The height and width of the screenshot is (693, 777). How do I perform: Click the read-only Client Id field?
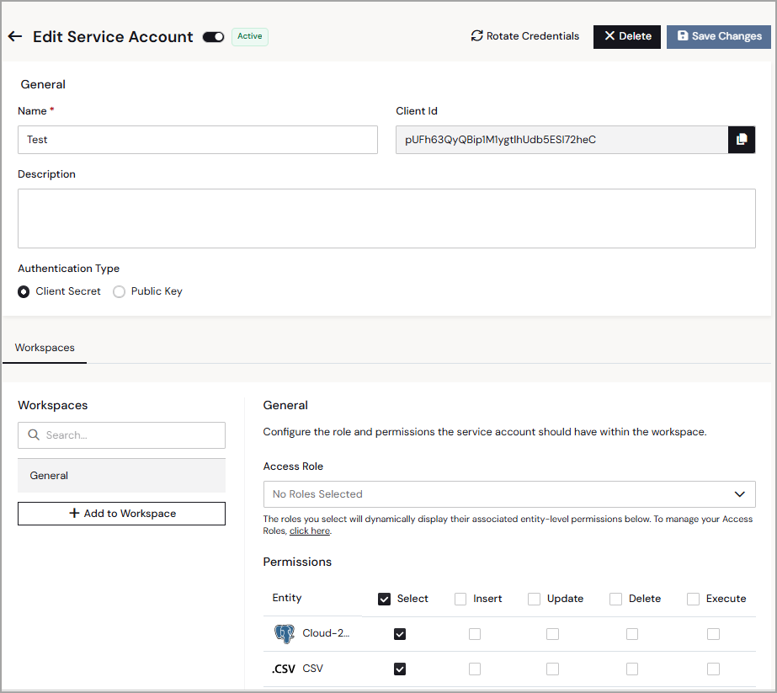(562, 140)
